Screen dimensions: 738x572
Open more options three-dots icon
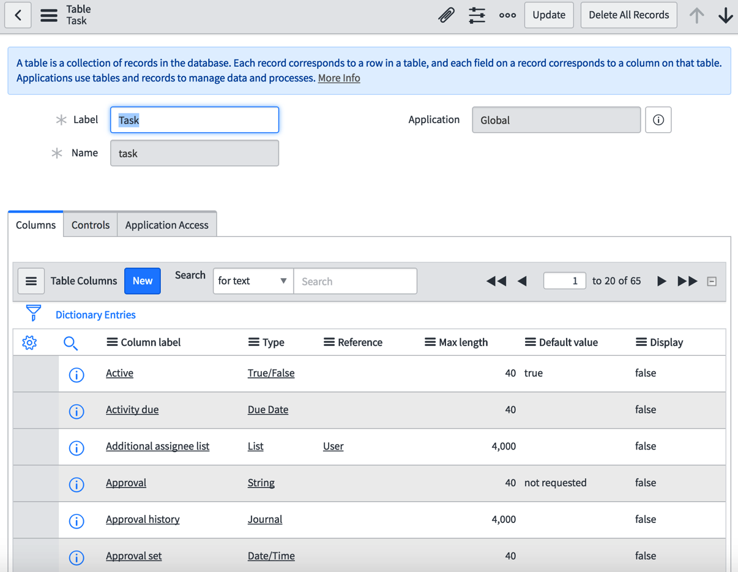tap(507, 15)
